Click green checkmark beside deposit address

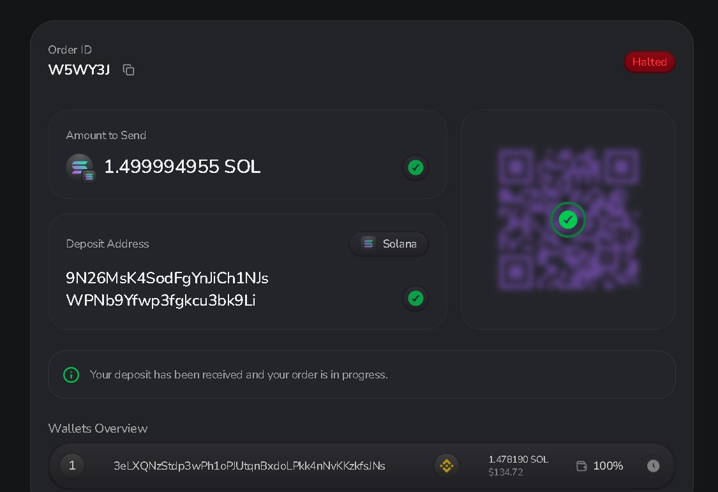415,299
